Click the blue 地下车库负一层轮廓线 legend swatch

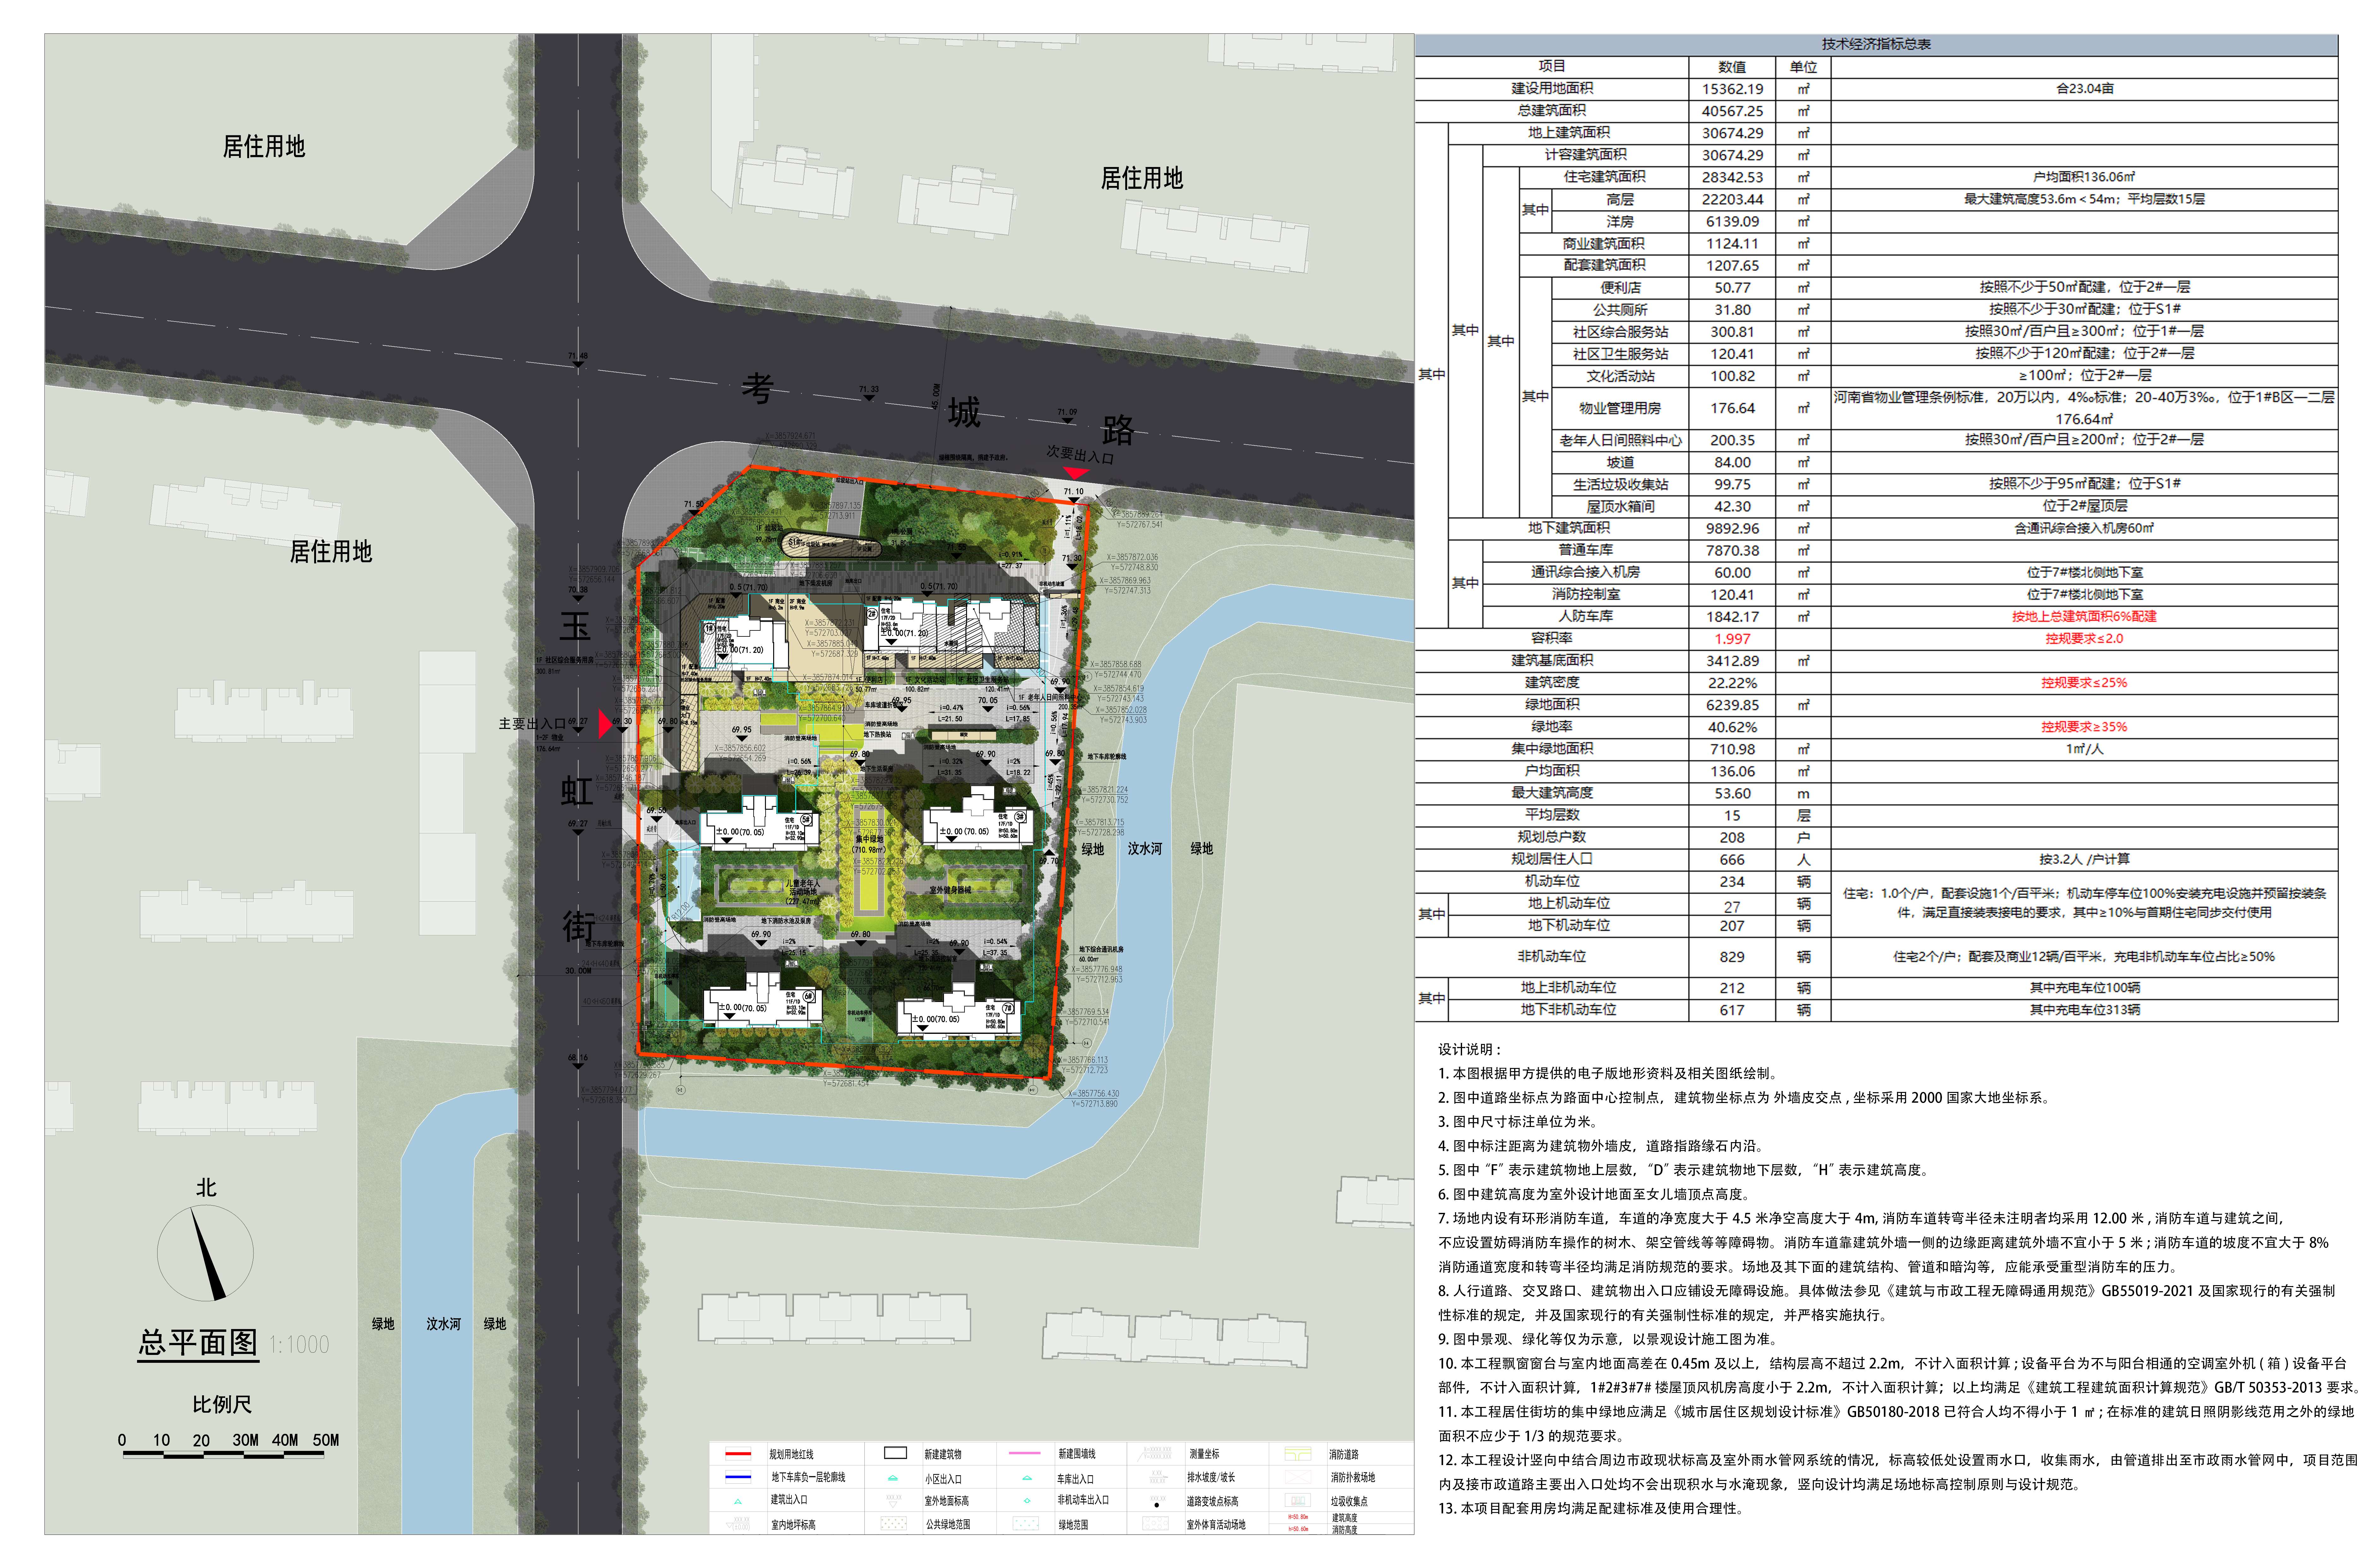pos(738,1477)
